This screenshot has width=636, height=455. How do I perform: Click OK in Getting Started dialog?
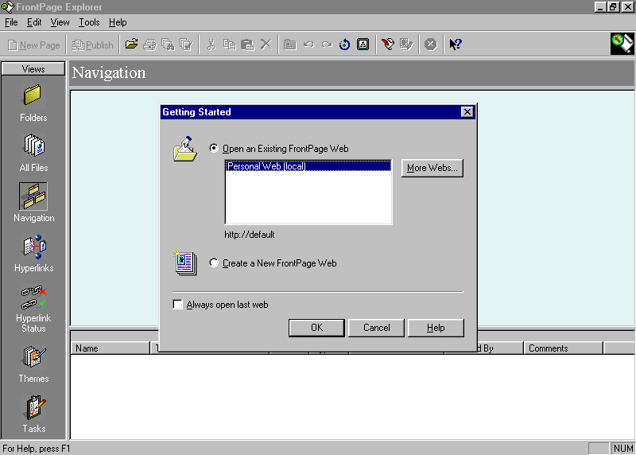pos(316,328)
